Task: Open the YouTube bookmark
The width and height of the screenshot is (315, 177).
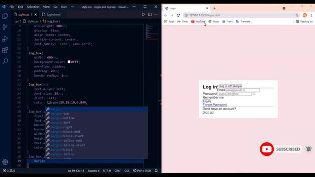Action: 198,22
